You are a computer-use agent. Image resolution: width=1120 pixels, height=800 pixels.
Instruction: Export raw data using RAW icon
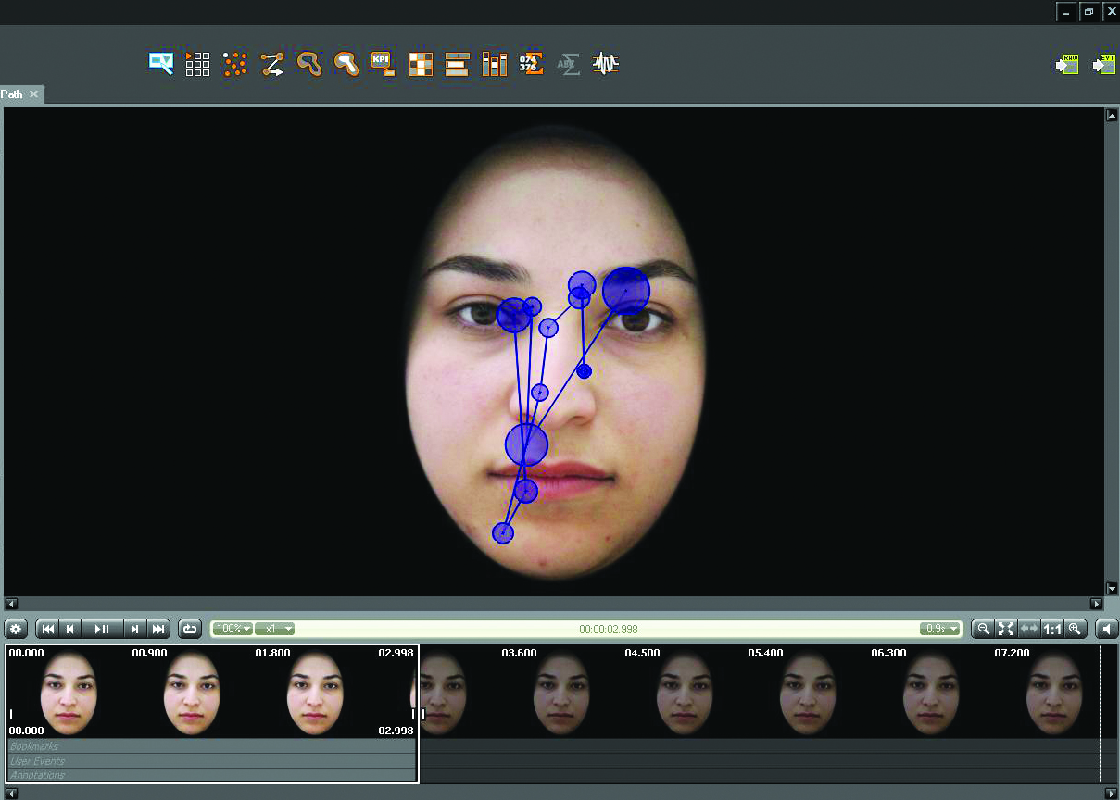click(1067, 64)
